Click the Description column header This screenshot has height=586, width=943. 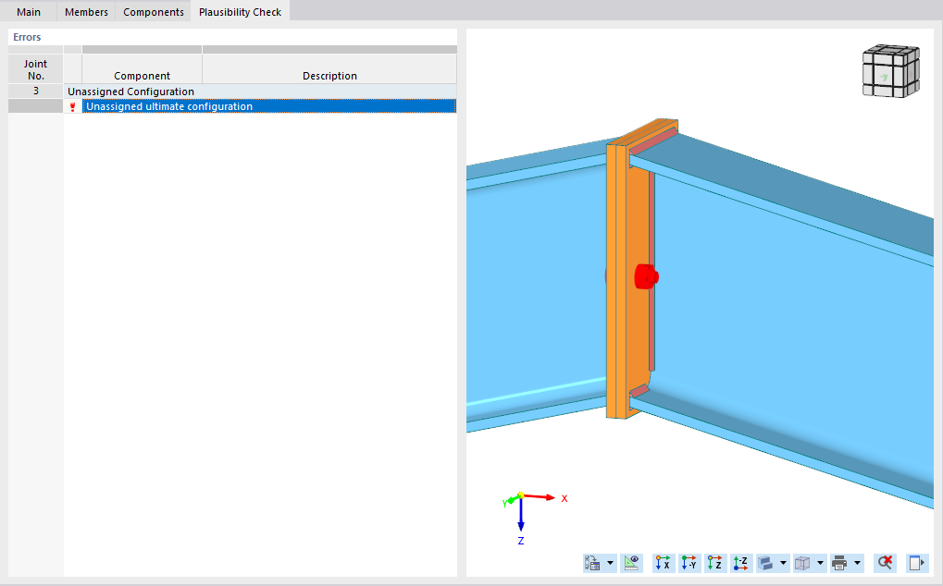tap(329, 69)
